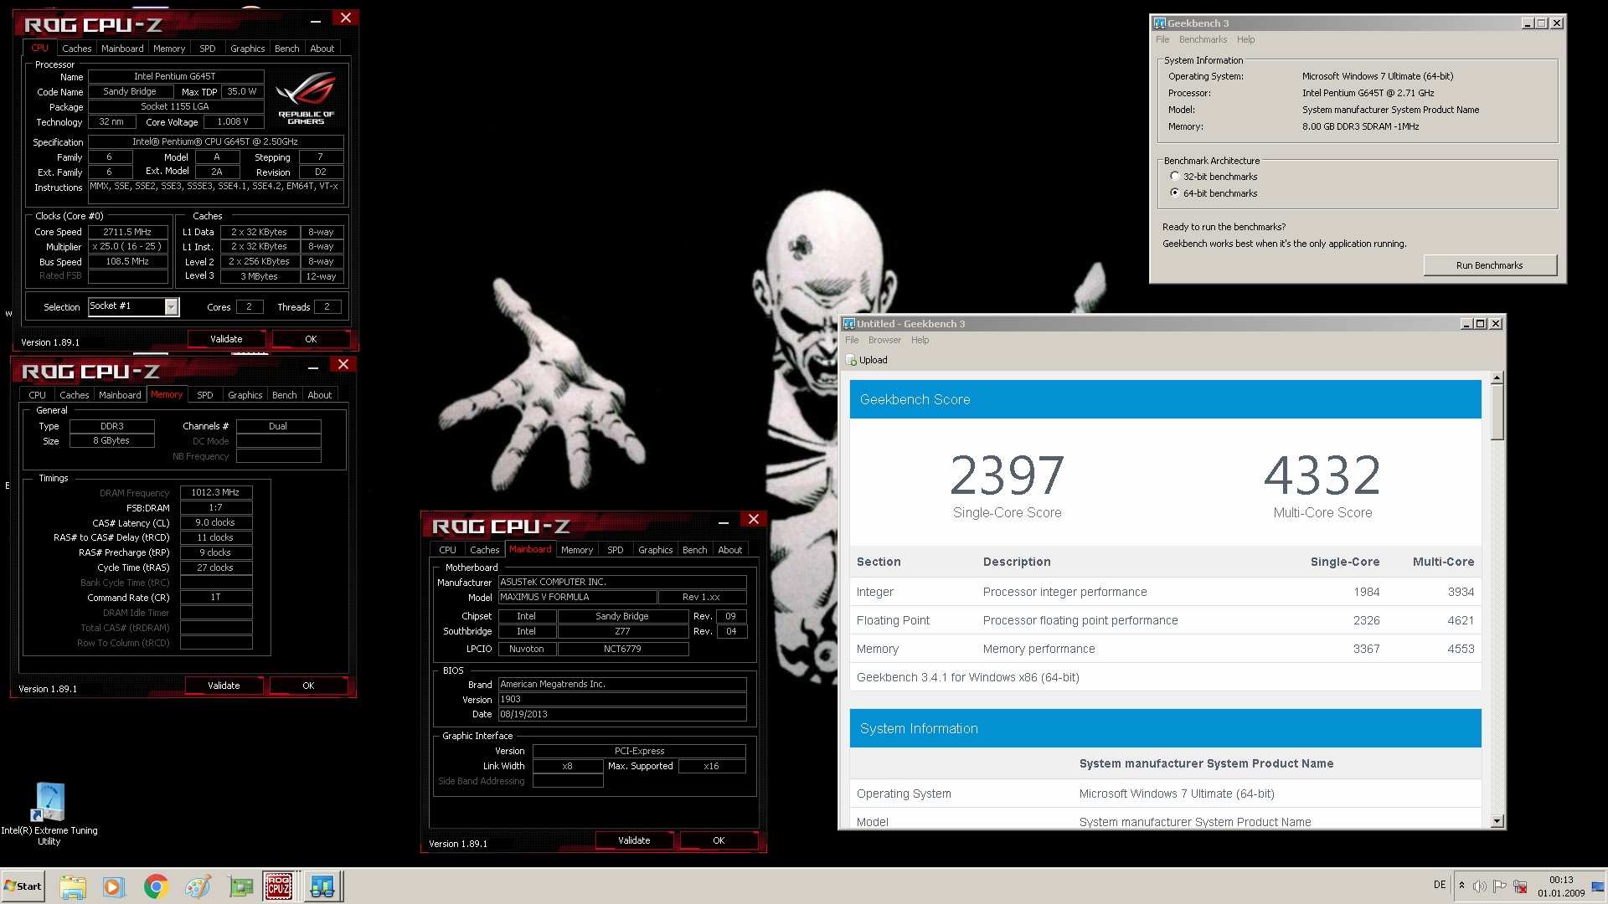Click the Memory performance results row
The width and height of the screenshot is (1608, 904).
(1165, 649)
